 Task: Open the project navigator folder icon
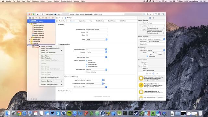click(x=30, y=18)
